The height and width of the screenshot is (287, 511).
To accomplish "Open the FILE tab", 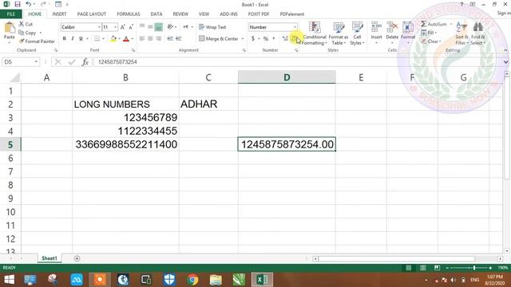I will (10, 14).
